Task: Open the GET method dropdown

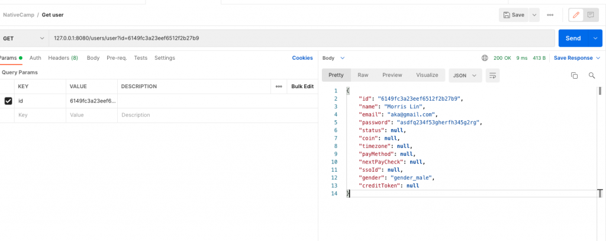Action: pos(24,38)
